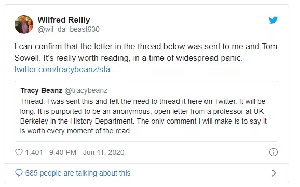
Task: Open "685 people are talking about this"
Action: pyautogui.click(x=78, y=173)
